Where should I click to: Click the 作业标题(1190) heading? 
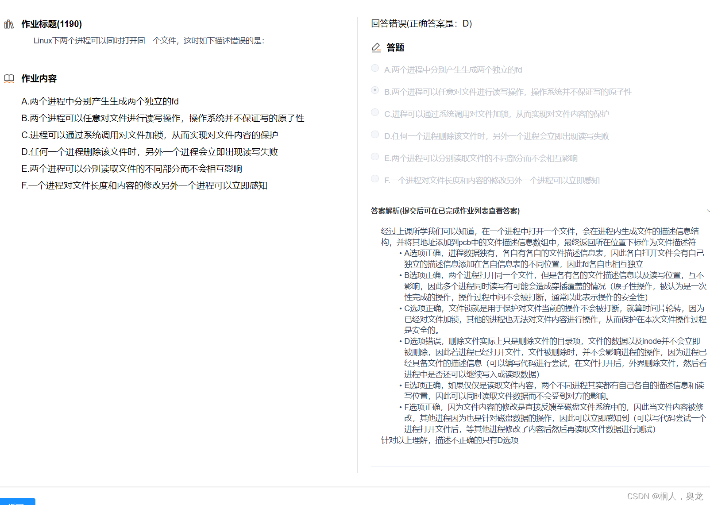tap(52, 24)
